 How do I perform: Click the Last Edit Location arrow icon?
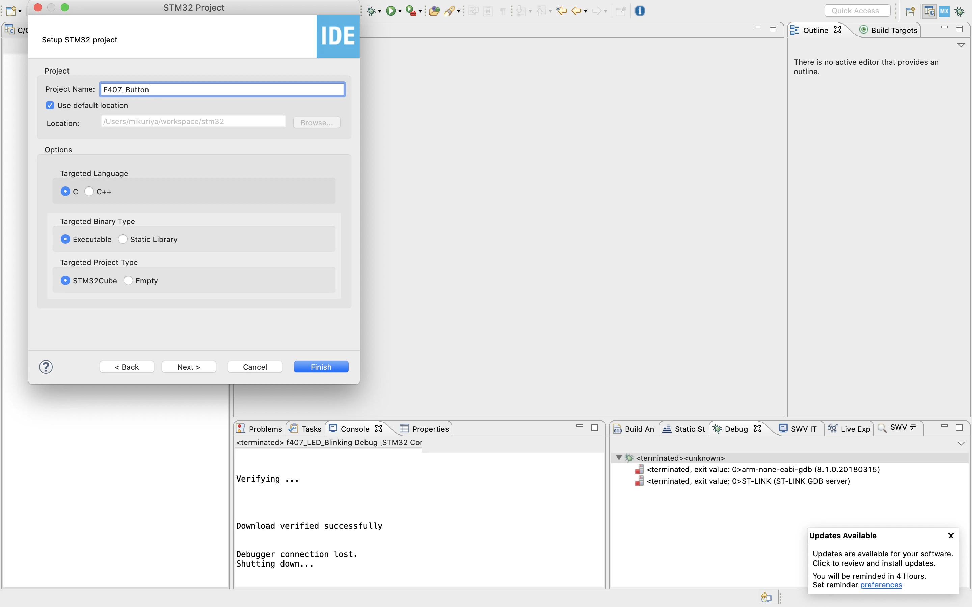(561, 11)
